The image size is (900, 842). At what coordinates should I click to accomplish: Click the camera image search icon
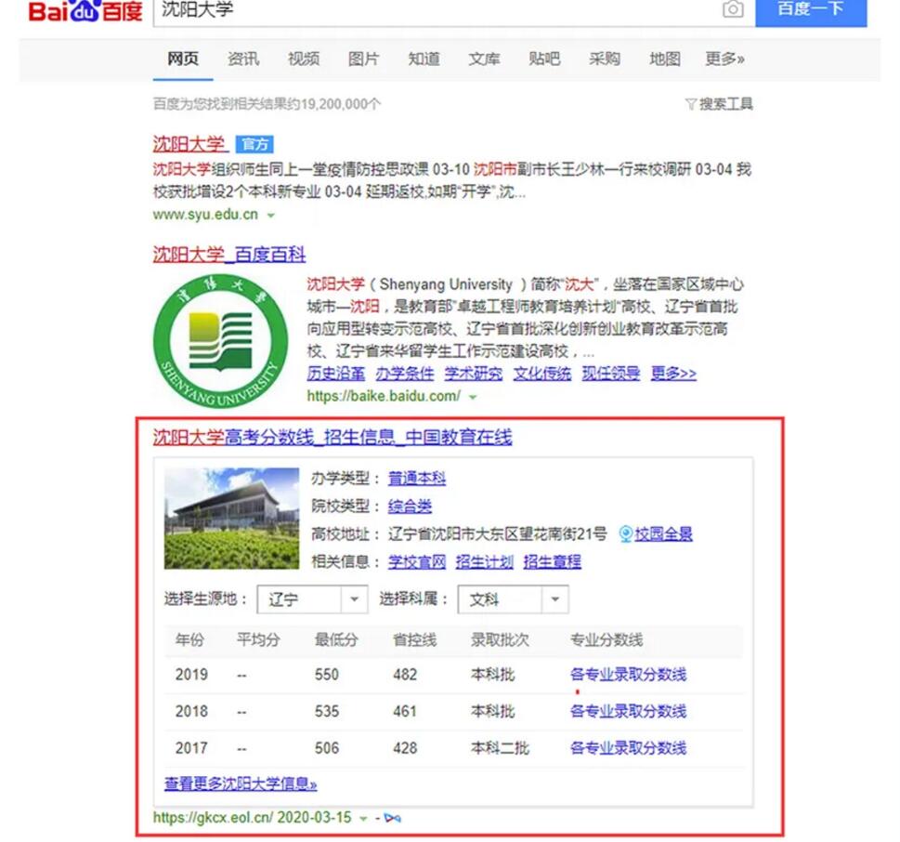coord(733,9)
